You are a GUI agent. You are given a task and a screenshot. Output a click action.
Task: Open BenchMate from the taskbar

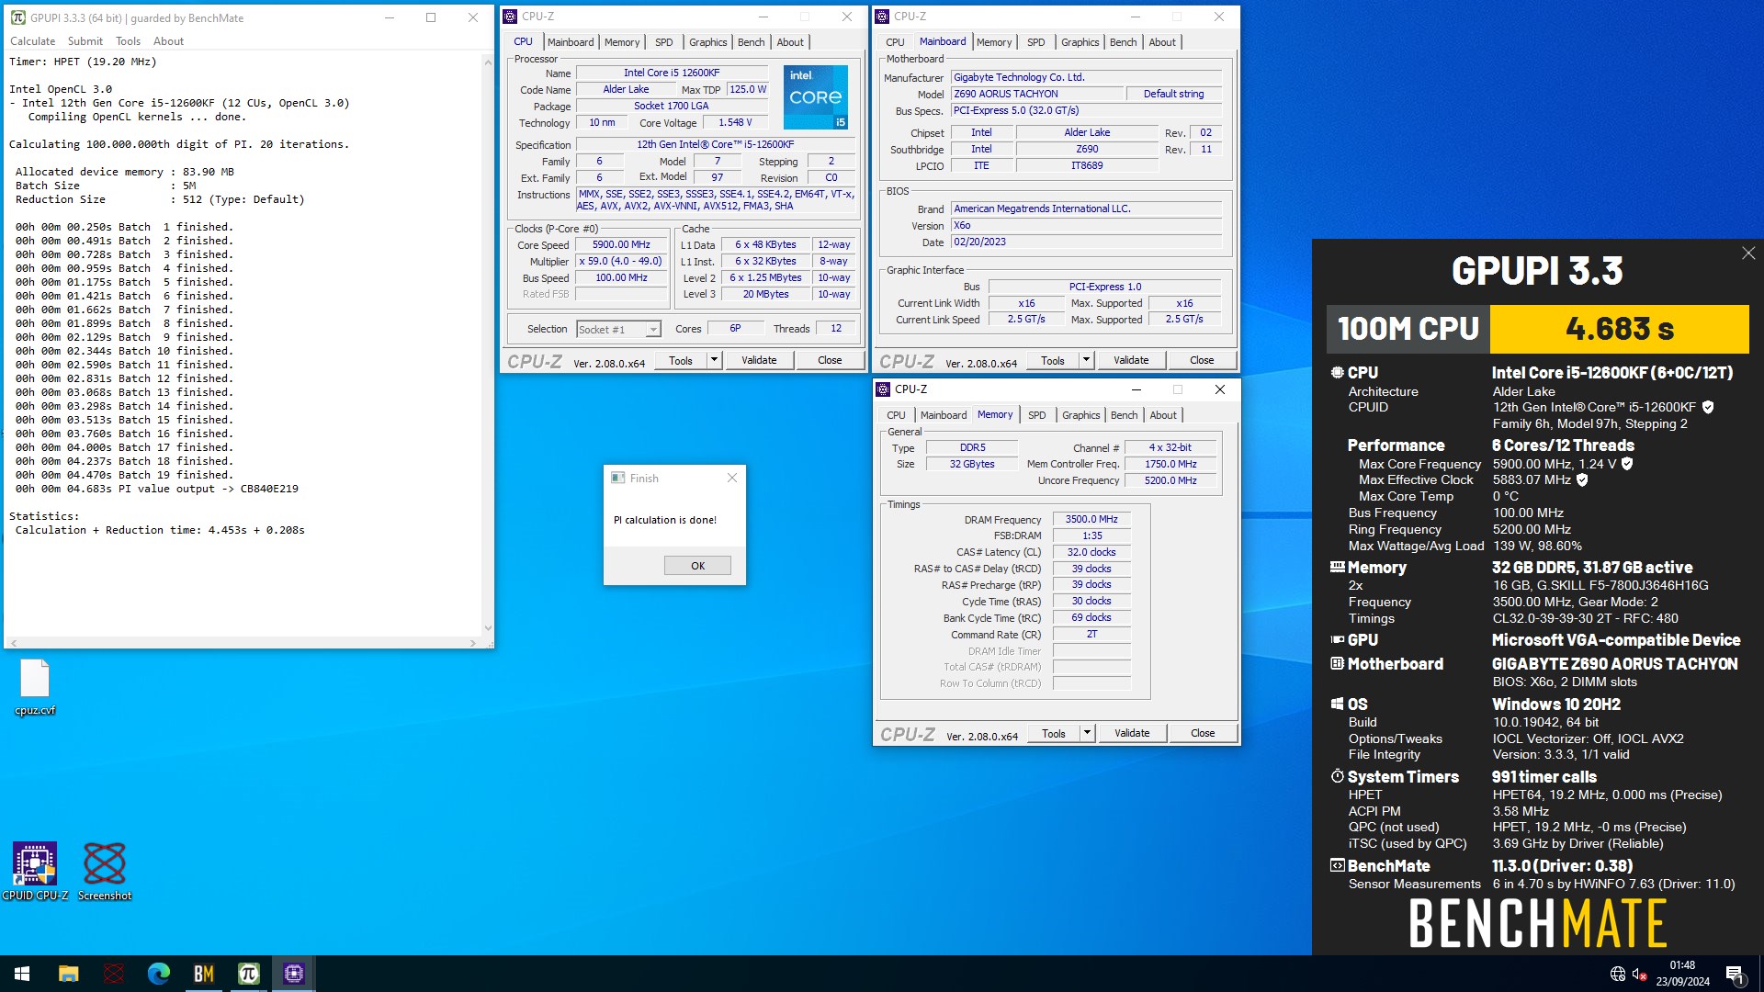click(204, 974)
